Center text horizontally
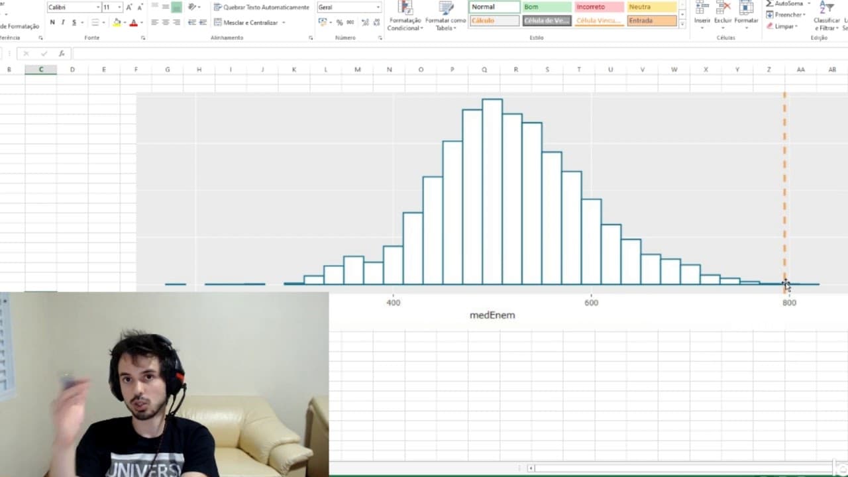The width and height of the screenshot is (848, 477). (x=165, y=23)
